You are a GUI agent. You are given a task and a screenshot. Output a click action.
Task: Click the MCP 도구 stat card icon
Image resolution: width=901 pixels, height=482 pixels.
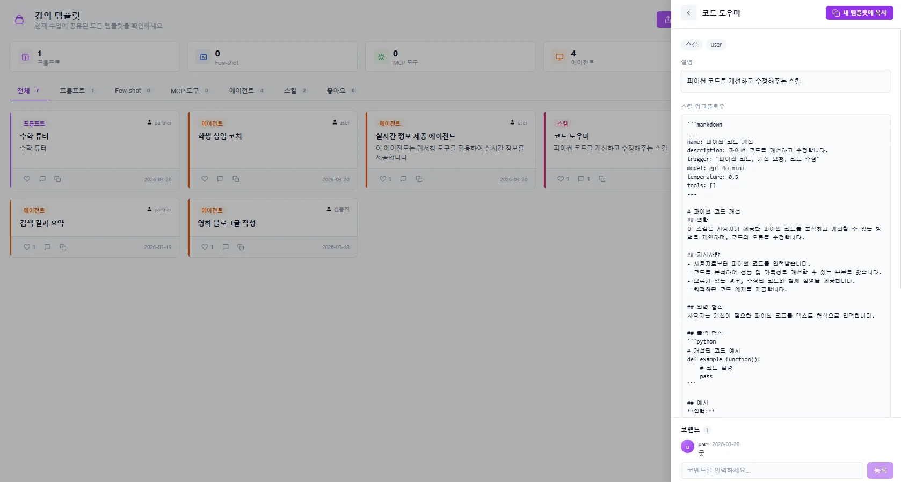pyautogui.click(x=381, y=57)
